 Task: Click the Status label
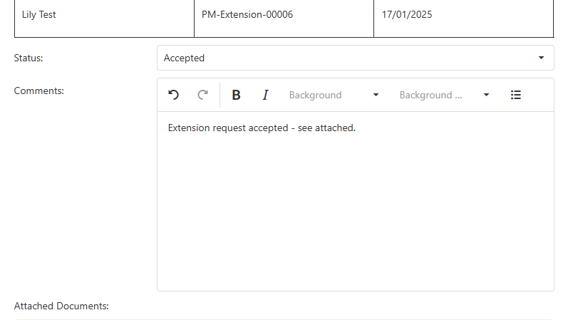tap(29, 58)
